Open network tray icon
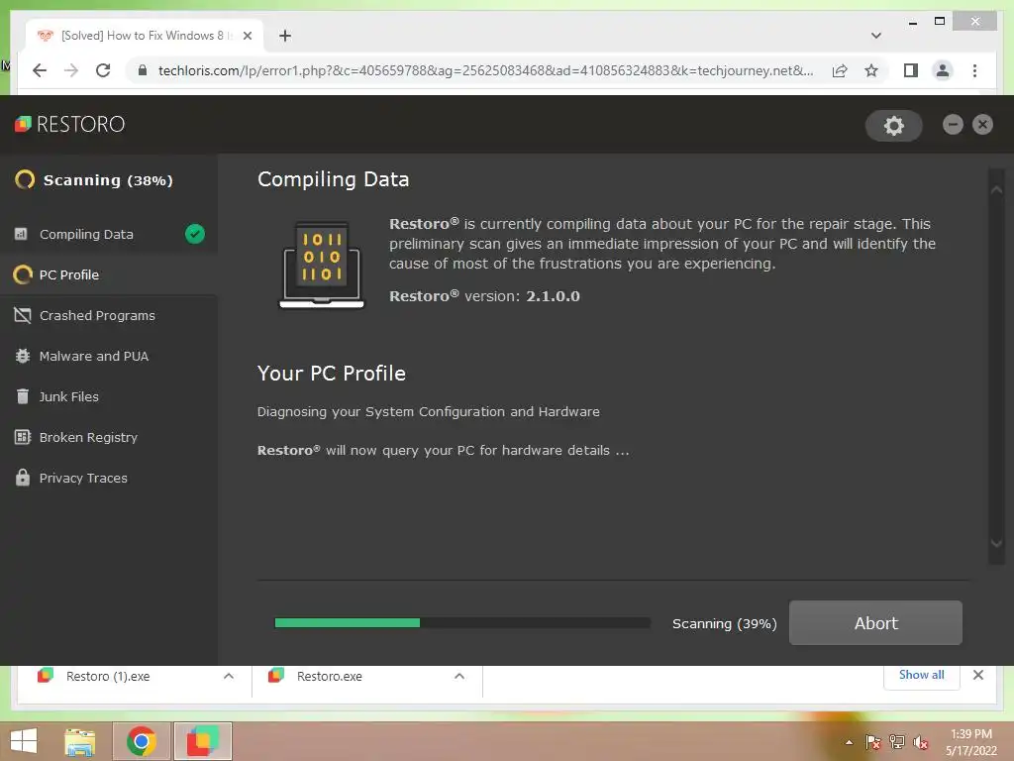Viewport: 1014px width, 761px height. [897, 742]
